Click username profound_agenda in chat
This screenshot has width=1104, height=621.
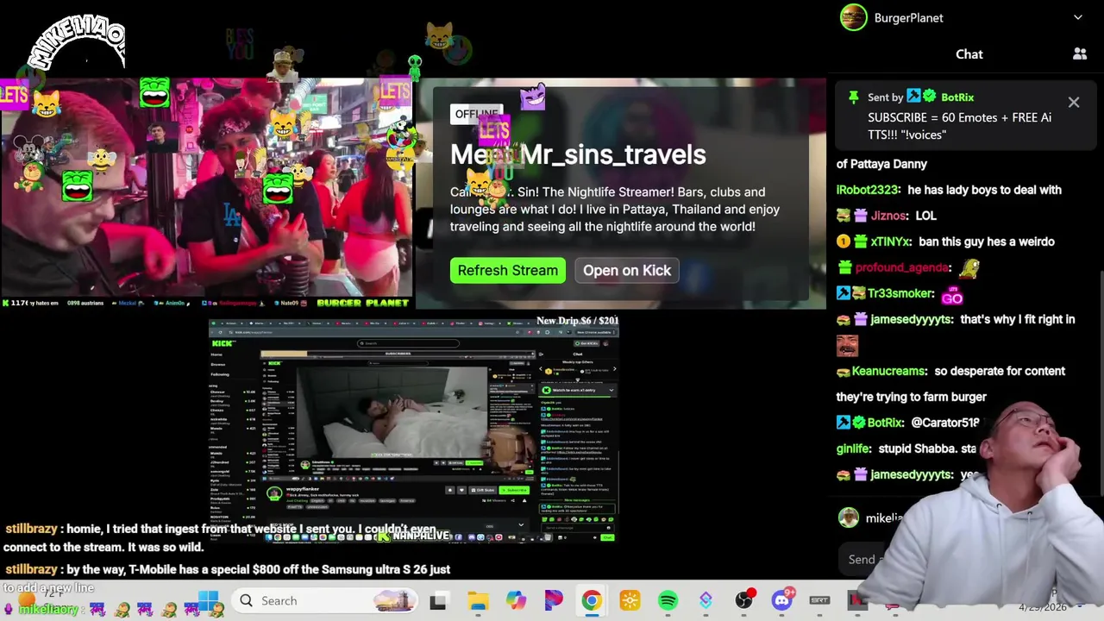click(901, 267)
